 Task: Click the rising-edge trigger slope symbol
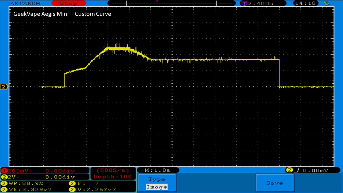tap(296, 170)
